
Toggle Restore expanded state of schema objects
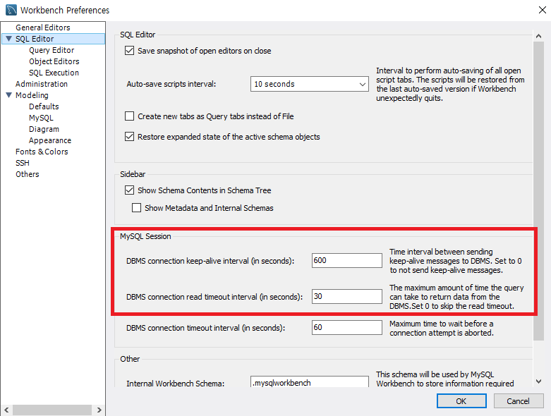(x=129, y=137)
